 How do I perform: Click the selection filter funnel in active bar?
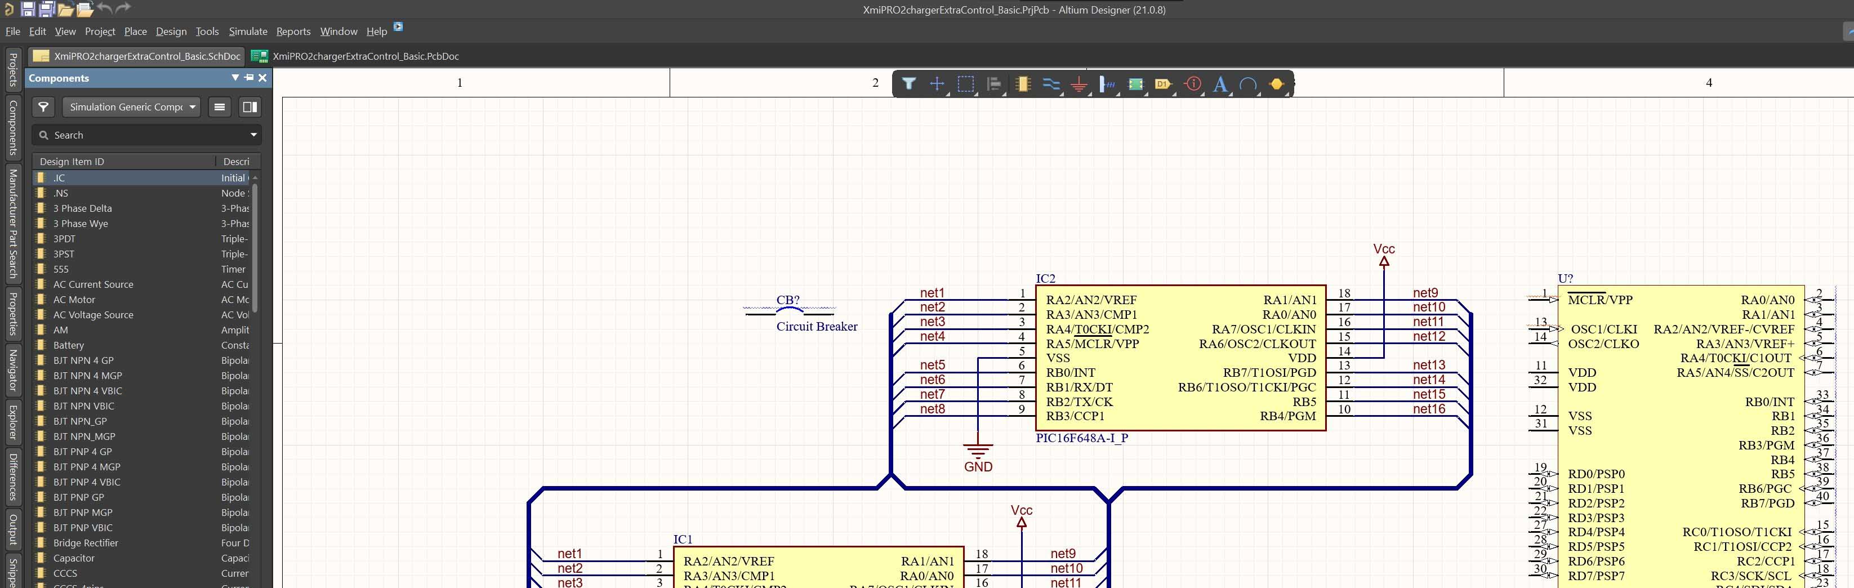(x=909, y=84)
